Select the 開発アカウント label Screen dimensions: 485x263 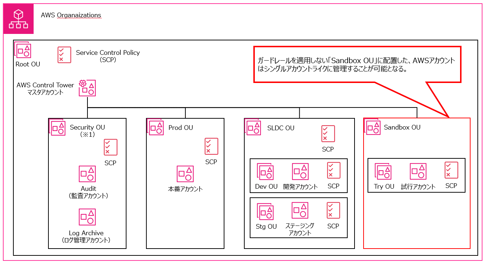[301, 187]
